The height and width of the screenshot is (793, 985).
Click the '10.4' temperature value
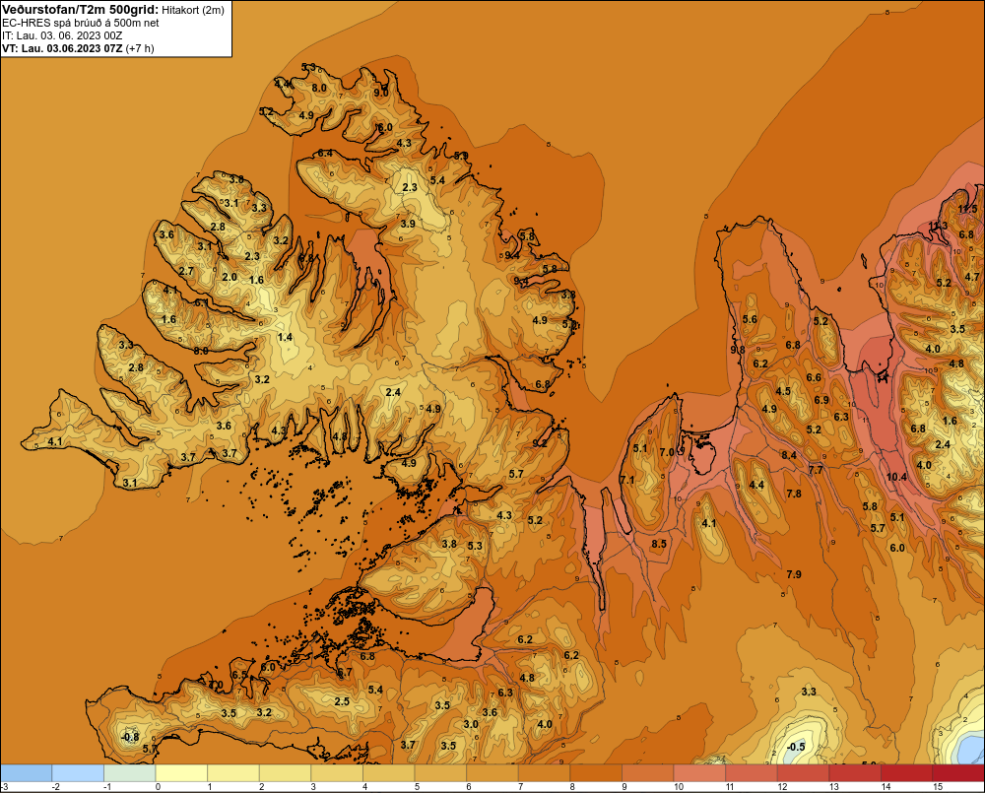896,477
